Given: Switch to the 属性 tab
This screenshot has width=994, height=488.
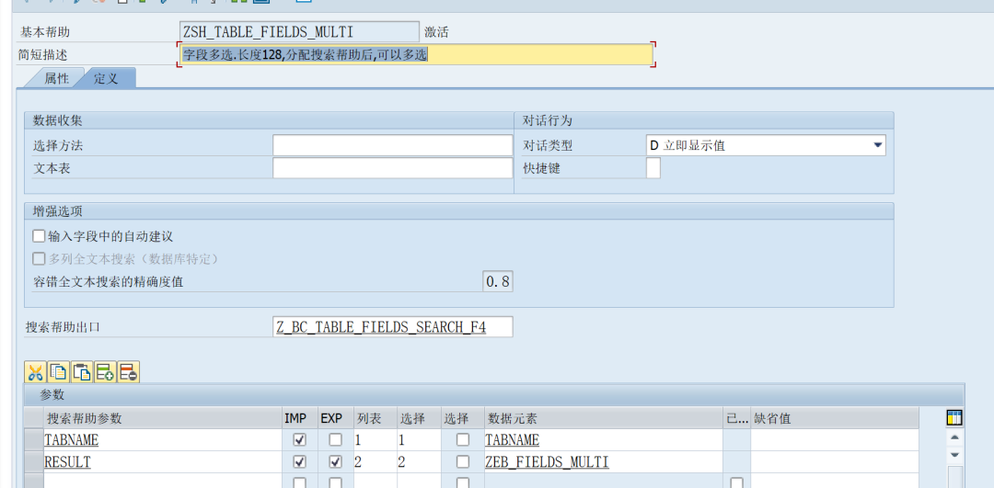Looking at the screenshot, I should pos(56,78).
